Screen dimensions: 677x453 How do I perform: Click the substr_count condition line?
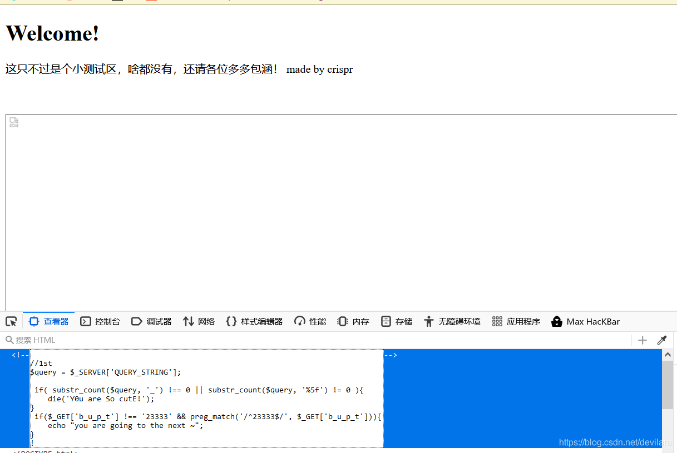click(x=199, y=390)
